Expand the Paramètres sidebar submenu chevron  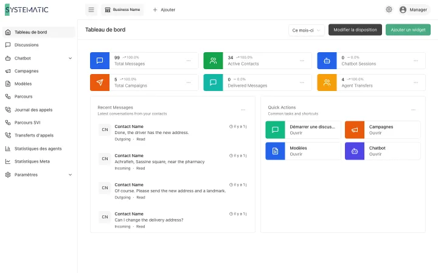pos(70,175)
